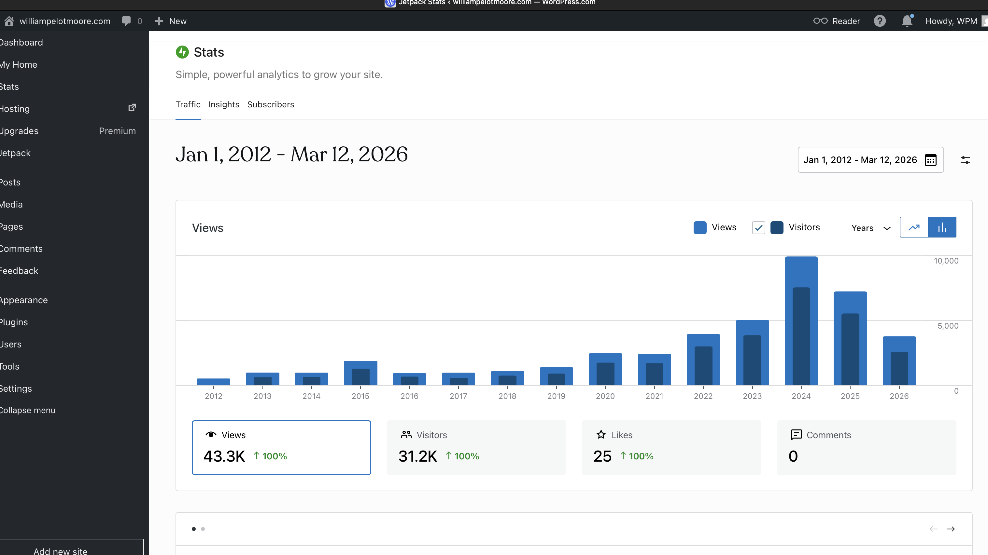Switch to bar chart view
This screenshot has width=988, height=555.
[x=942, y=227]
